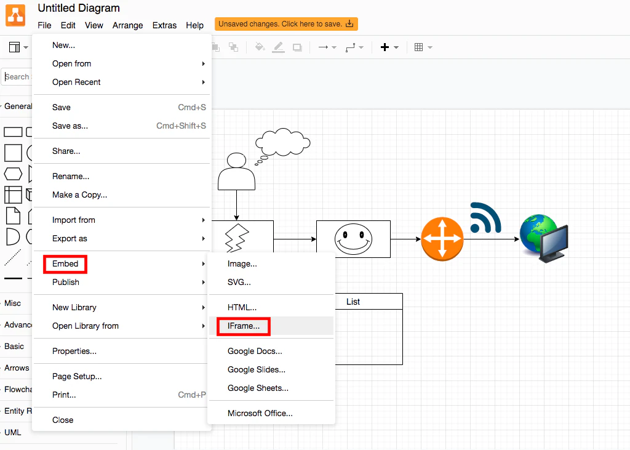Select the note document shape in palette
Image resolution: width=630 pixels, height=450 pixels.
[x=13, y=215]
